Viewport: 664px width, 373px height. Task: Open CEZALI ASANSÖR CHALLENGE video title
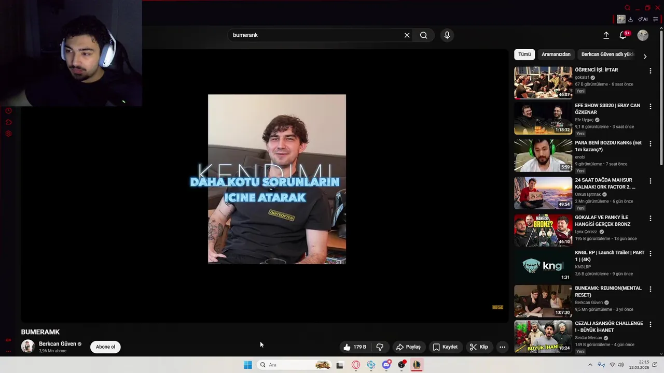click(x=609, y=327)
